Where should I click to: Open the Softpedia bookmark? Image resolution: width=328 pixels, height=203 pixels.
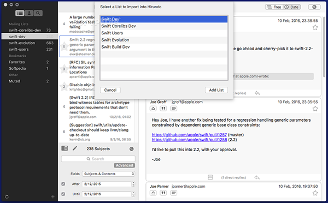[x=30, y=68]
